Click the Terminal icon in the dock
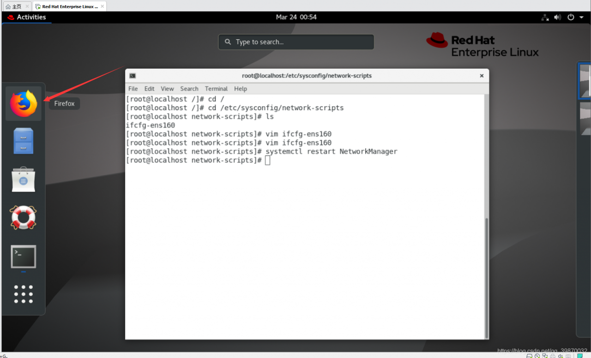The height and width of the screenshot is (358, 591). (x=24, y=257)
